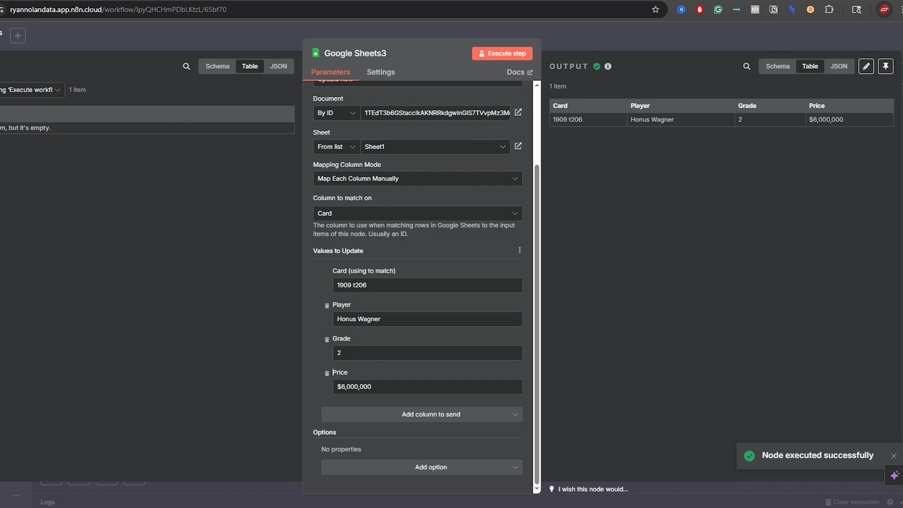Switch the input view to Schema
Viewport: 903px width, 508px height.
[x=217, y=66]
